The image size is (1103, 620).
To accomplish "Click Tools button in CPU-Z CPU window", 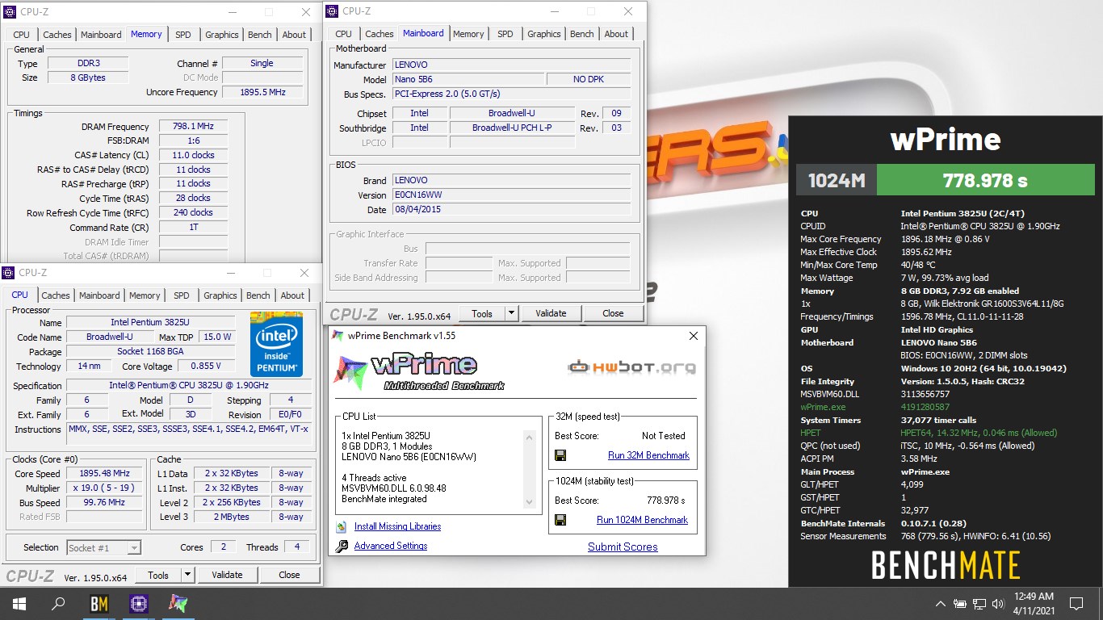I will click(158, 575).
